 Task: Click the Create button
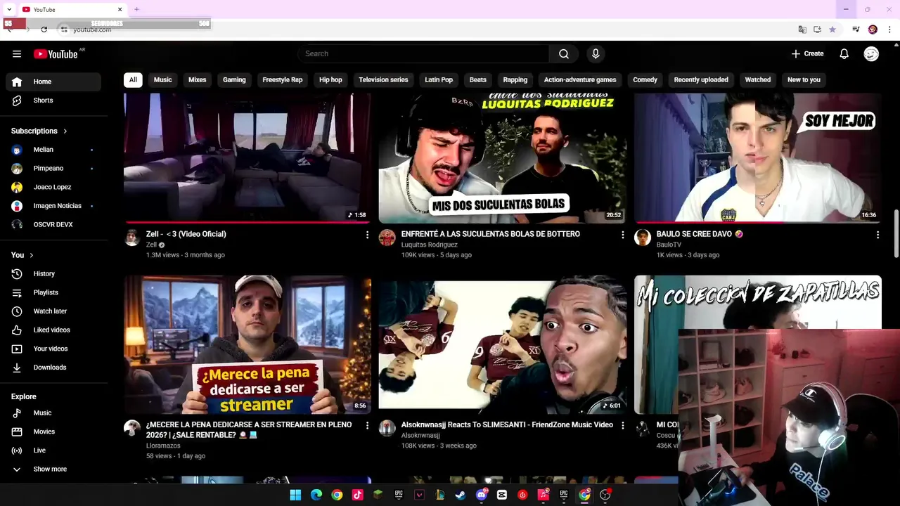pyautogui.click(x=807, y=54)
